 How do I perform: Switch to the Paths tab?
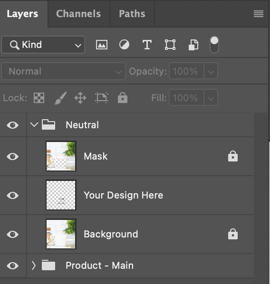(132, 14)
